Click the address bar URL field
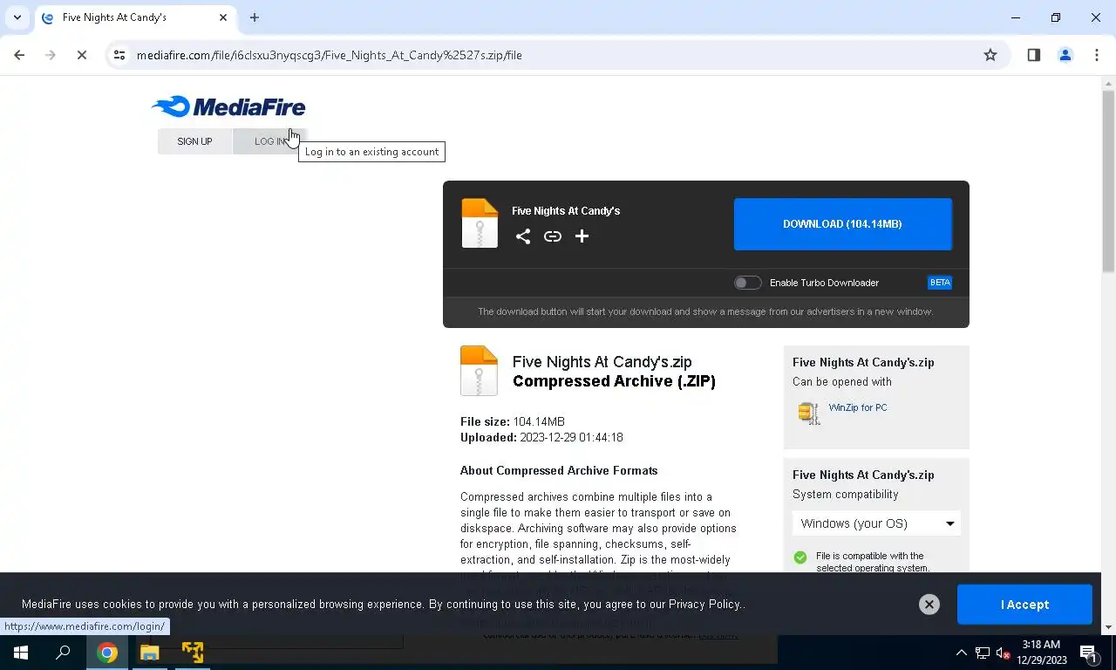Viewport: 1116px width, 670px height. point(558,55)
